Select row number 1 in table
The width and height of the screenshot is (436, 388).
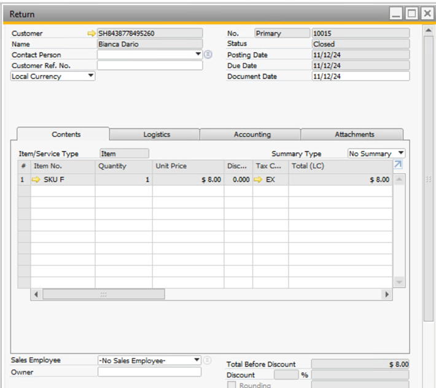click(x=24, y=179)
